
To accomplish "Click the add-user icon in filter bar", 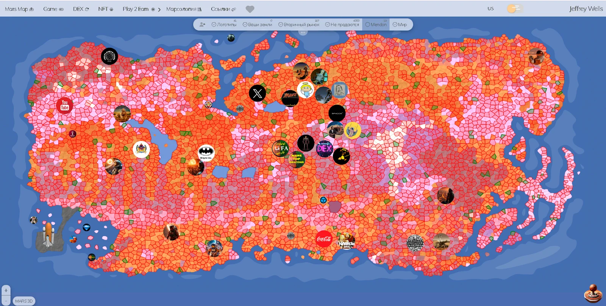I will [x=202, y=25].
